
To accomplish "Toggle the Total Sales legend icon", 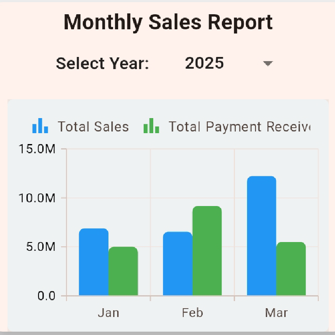I will [x=40, y=126].
